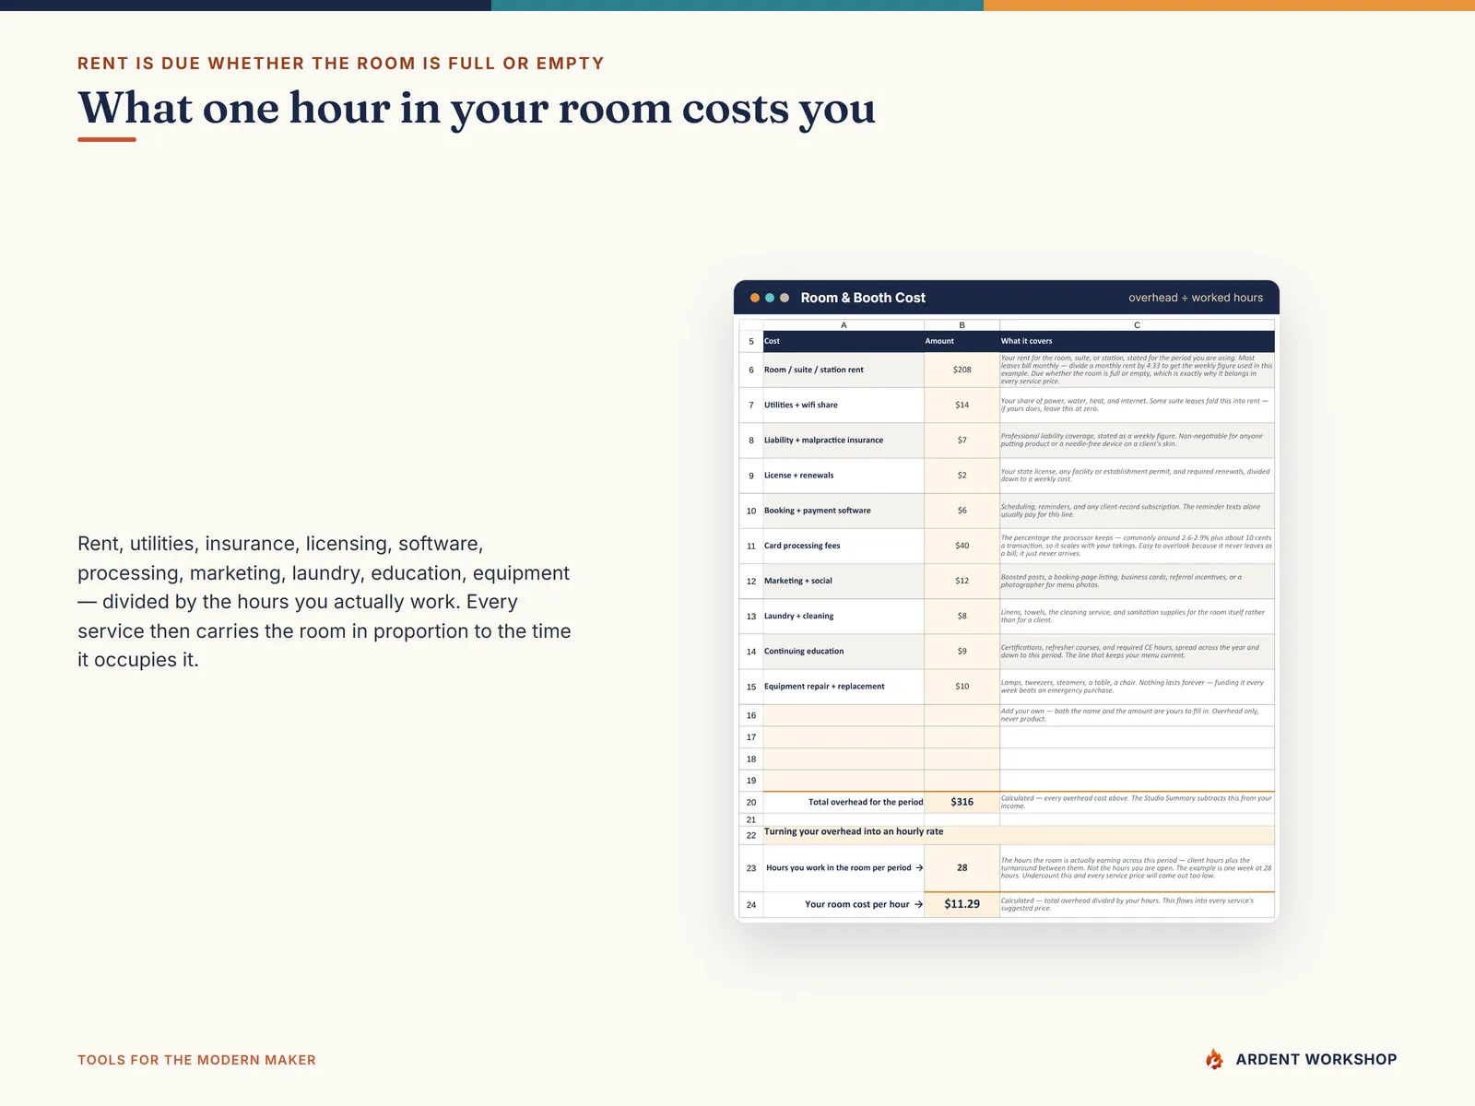Image resolution: width=1475 pixels, height=1106 pixels.
Task: Click the 'Cost' header cell
Action: pyautogui.click(x=844, y=341)
